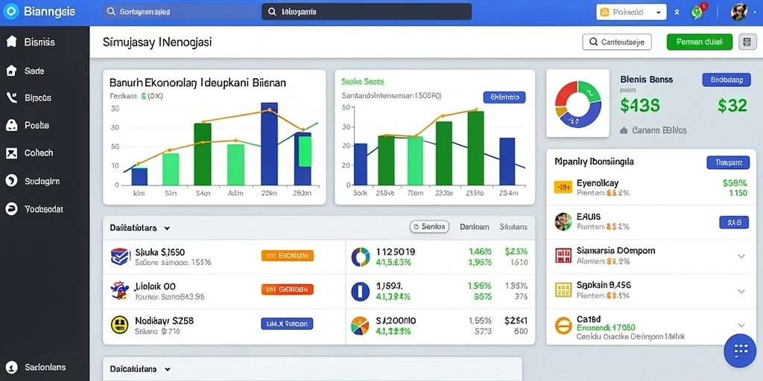Open the blue floating grid button
The height and width of the screenshot is (381, 763).
pyautogui.click(x=740, y=350)
